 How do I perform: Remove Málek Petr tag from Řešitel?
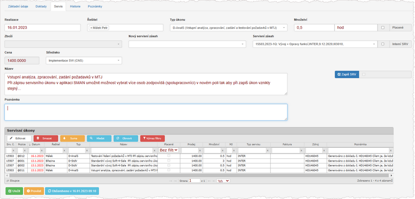tap(91, 28)
